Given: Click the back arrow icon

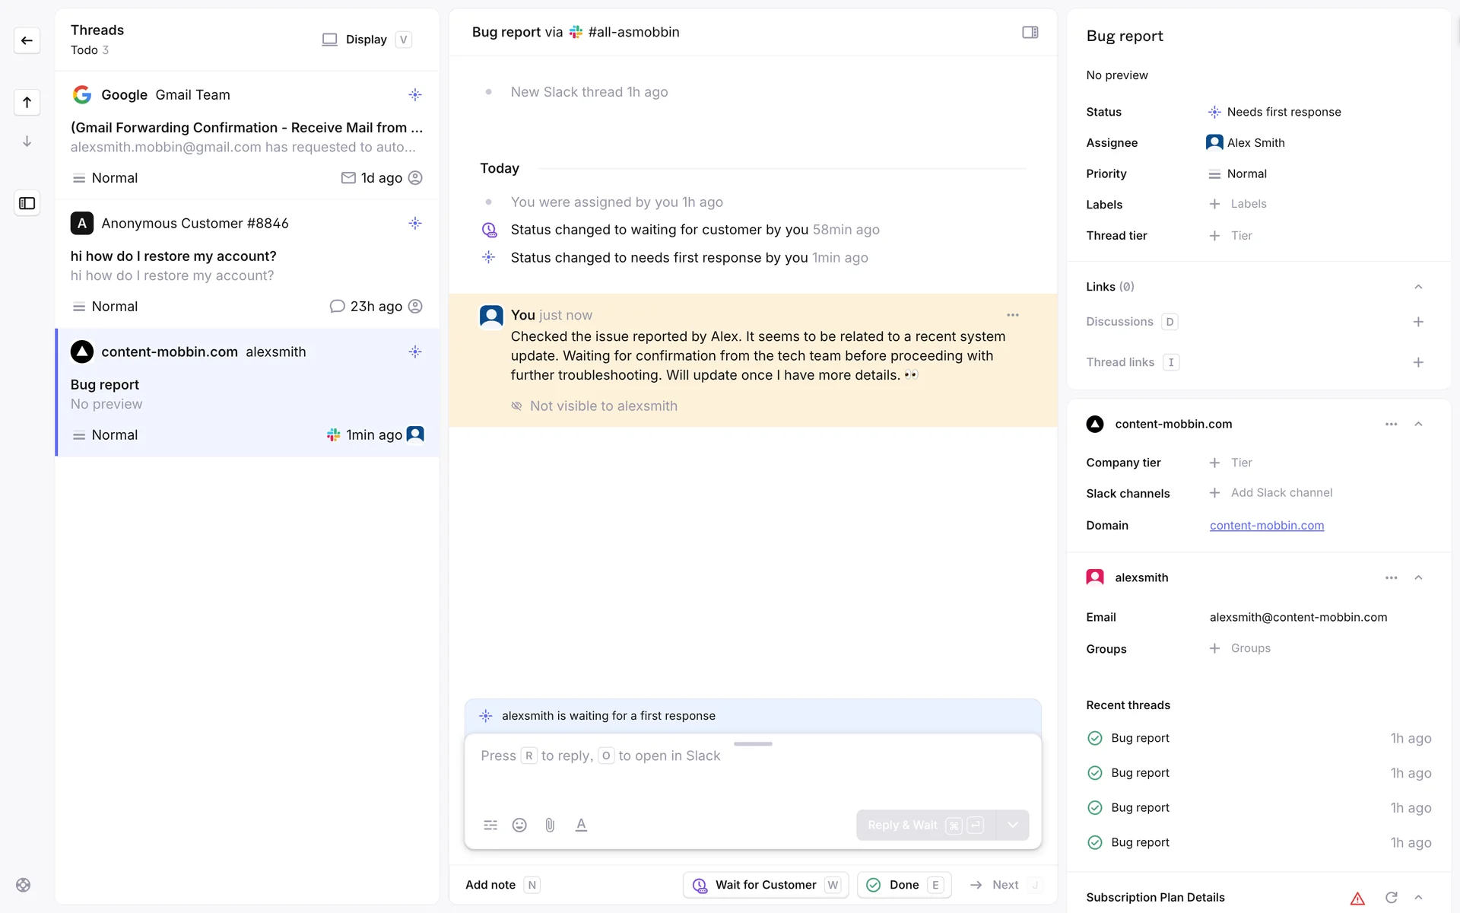Looking at the screenshot, I should (27, 40).
